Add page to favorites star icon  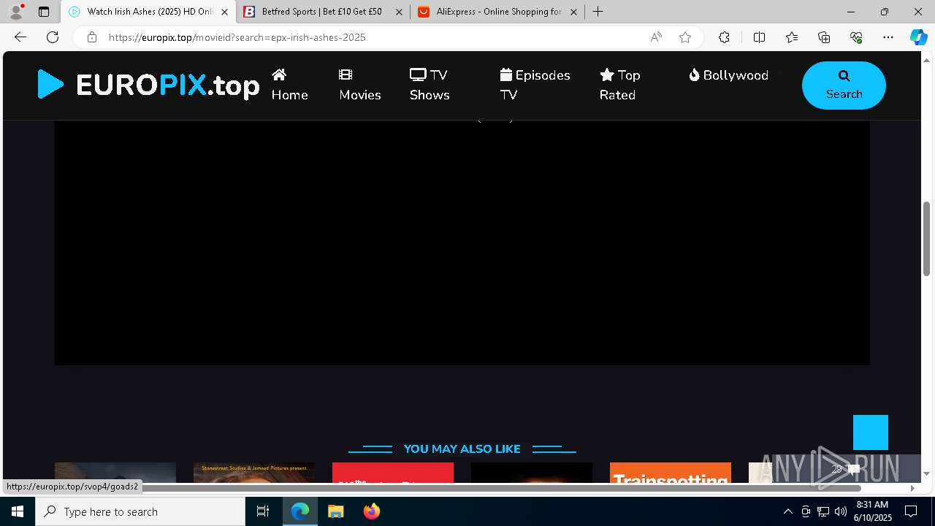click(685, 37)
